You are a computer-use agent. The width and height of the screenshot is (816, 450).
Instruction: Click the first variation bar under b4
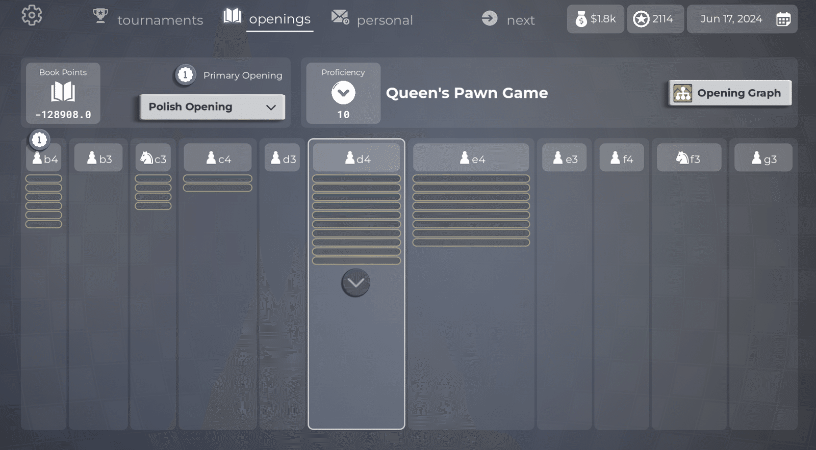[44, 178]
